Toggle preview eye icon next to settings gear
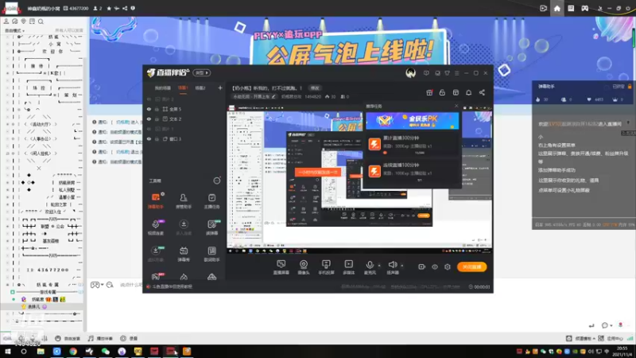This screenshot has width=636, height=358. [435, 267]
